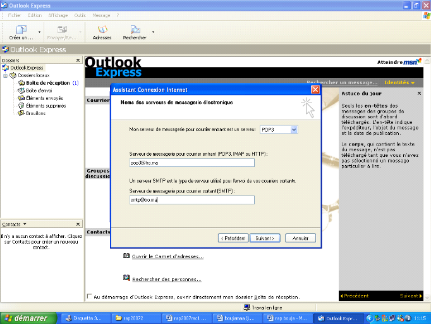
Task: Click the démarrer Start button
Action: (x=25, y=318)
